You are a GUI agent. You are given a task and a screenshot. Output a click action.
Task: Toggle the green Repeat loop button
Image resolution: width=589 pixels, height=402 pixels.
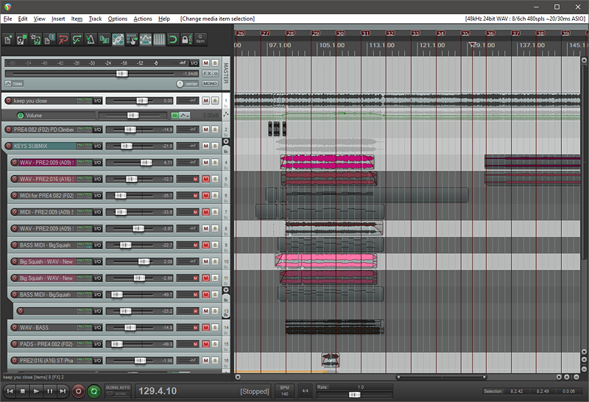[94, 391]
